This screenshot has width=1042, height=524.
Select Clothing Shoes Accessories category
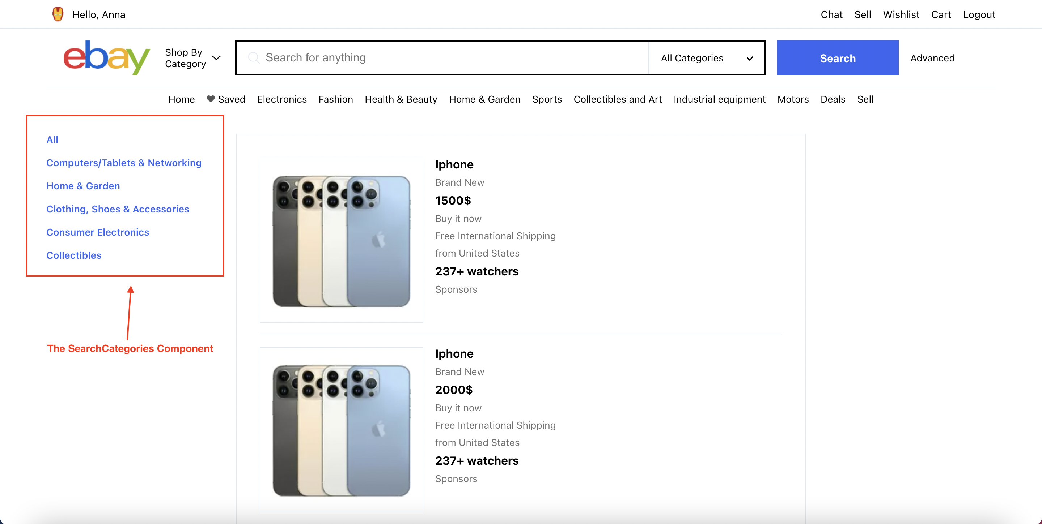pos(117,209)
